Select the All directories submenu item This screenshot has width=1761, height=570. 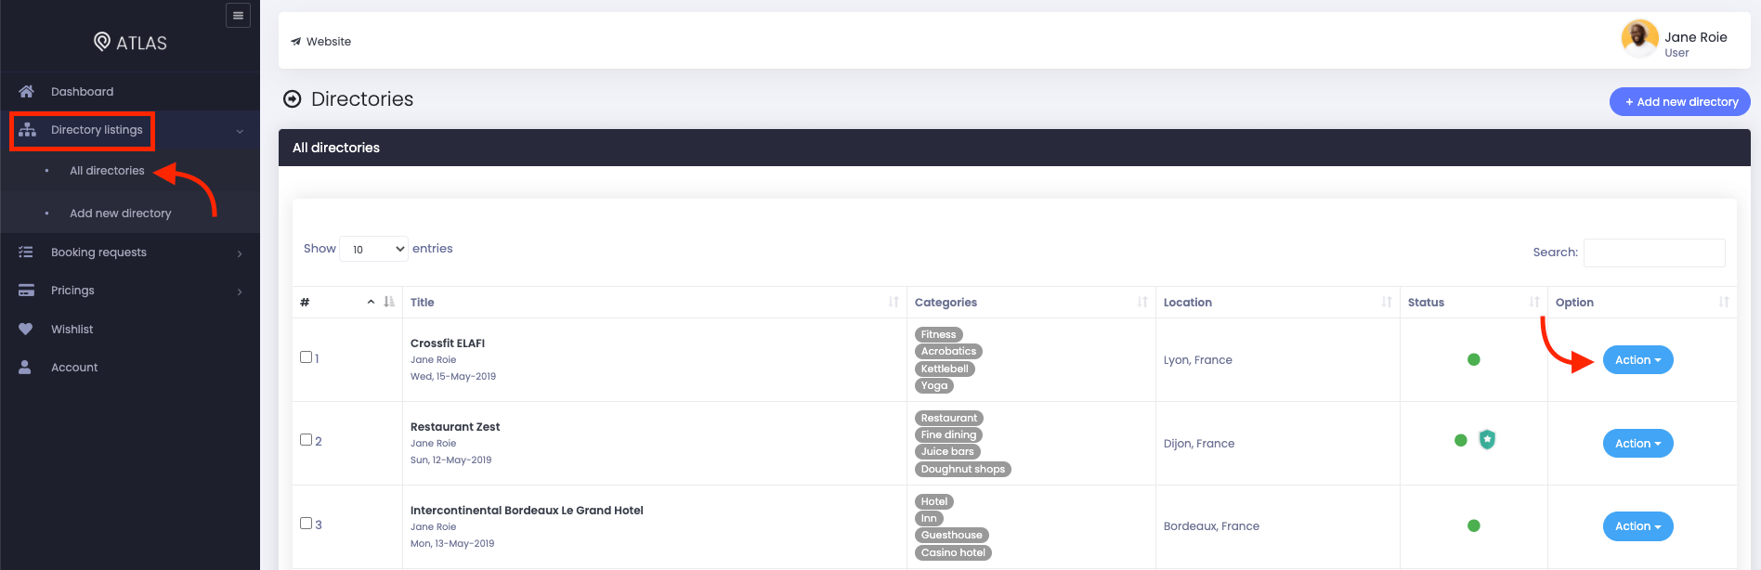[107, 171]
